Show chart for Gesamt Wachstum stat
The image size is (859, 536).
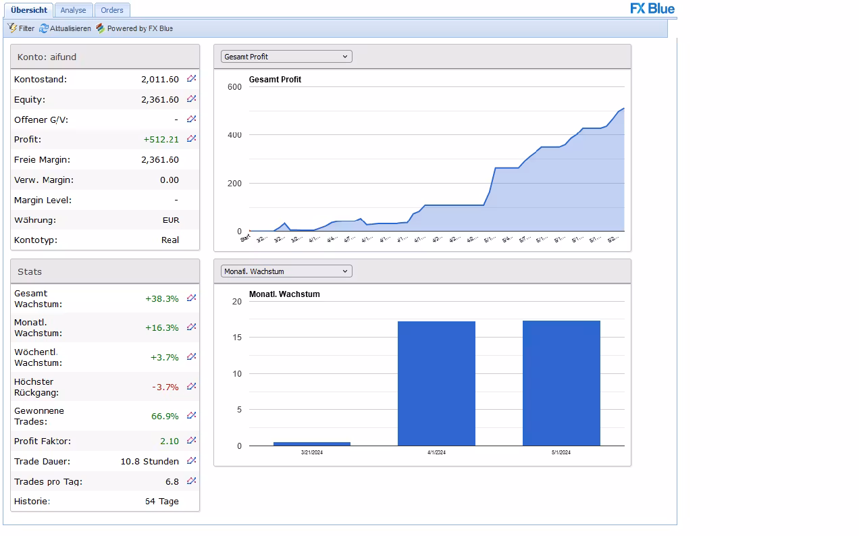coord(192,298)
